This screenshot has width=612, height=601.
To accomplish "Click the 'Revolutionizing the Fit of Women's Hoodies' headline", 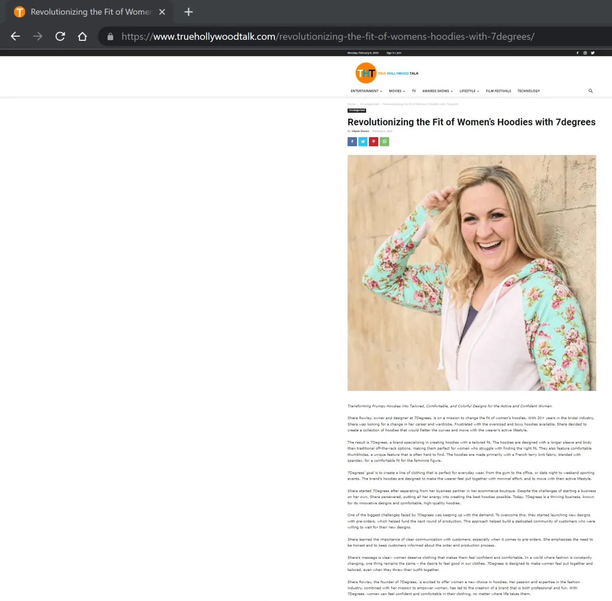I will pos(472,122).
